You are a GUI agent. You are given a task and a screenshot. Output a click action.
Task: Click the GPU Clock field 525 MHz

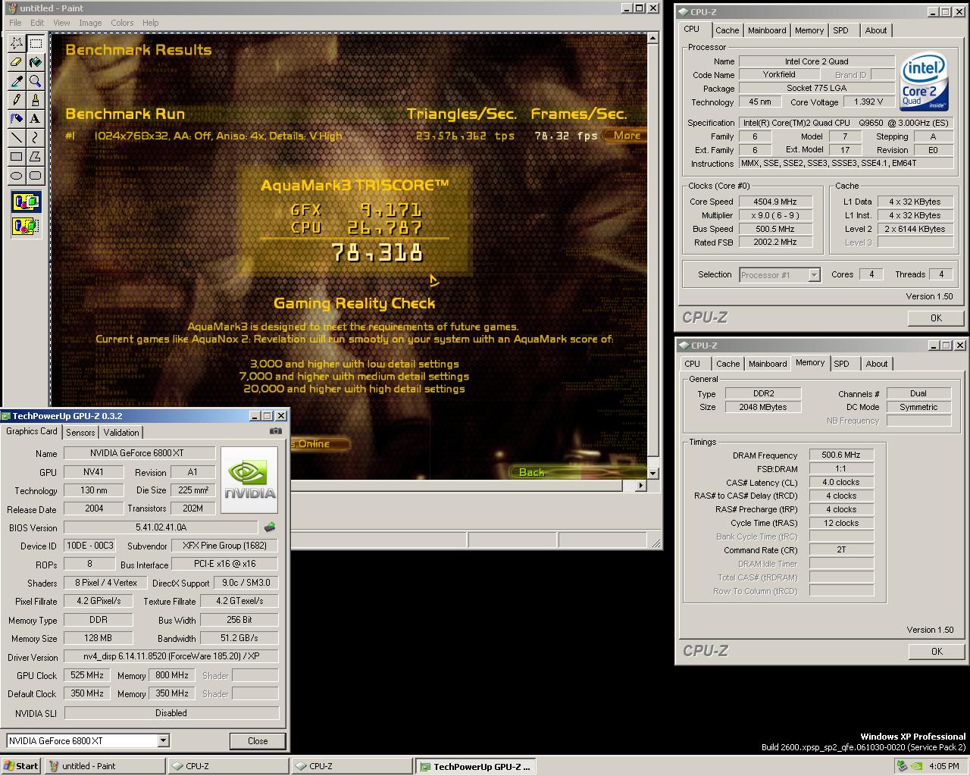tap(86, 675)
